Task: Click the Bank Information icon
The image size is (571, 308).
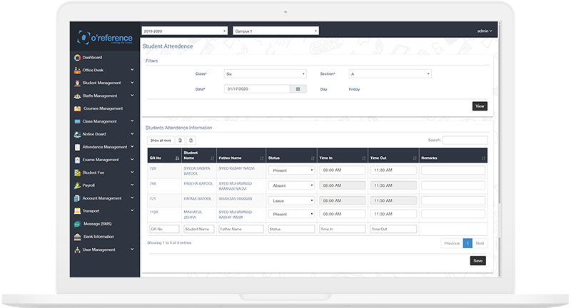Action: 77,237
